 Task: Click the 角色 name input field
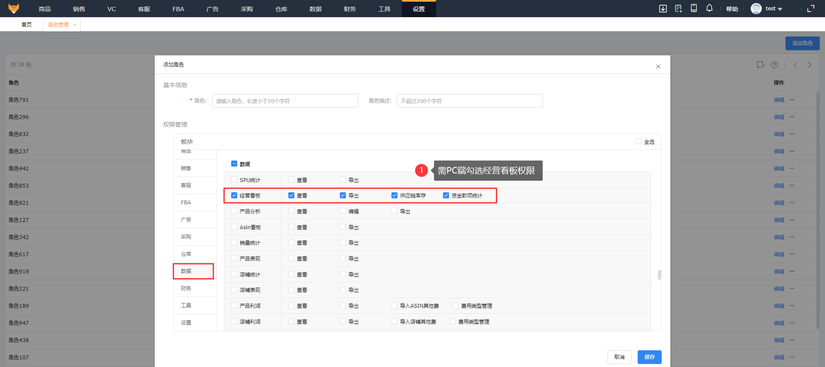click(285, 101)
